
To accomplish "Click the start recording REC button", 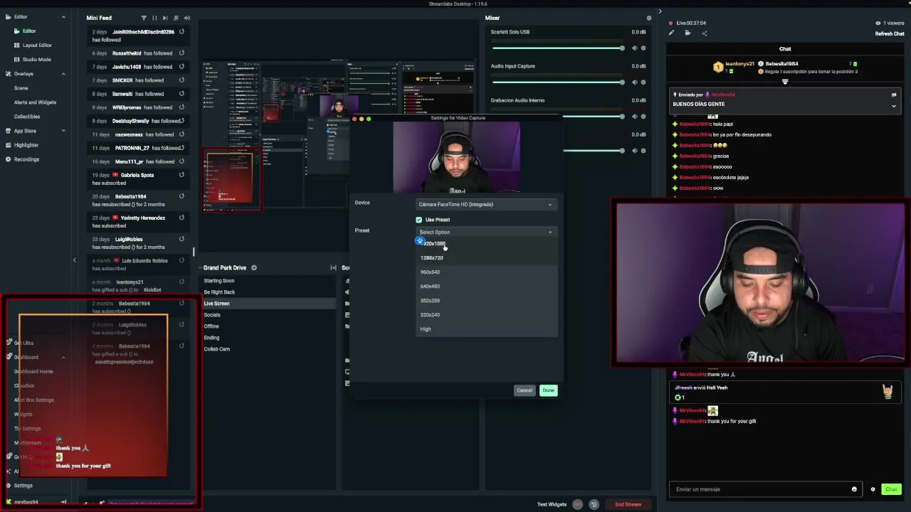I will 577,504.
